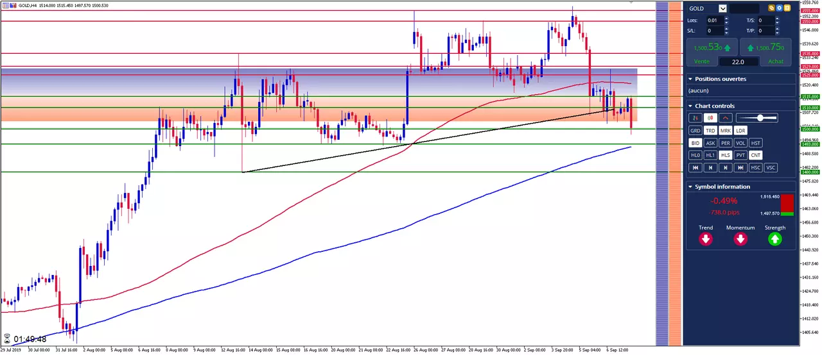This screenshot has width=822, height=355.
Task: Toggle the CNT countdown button
Action: click(756, 155)
